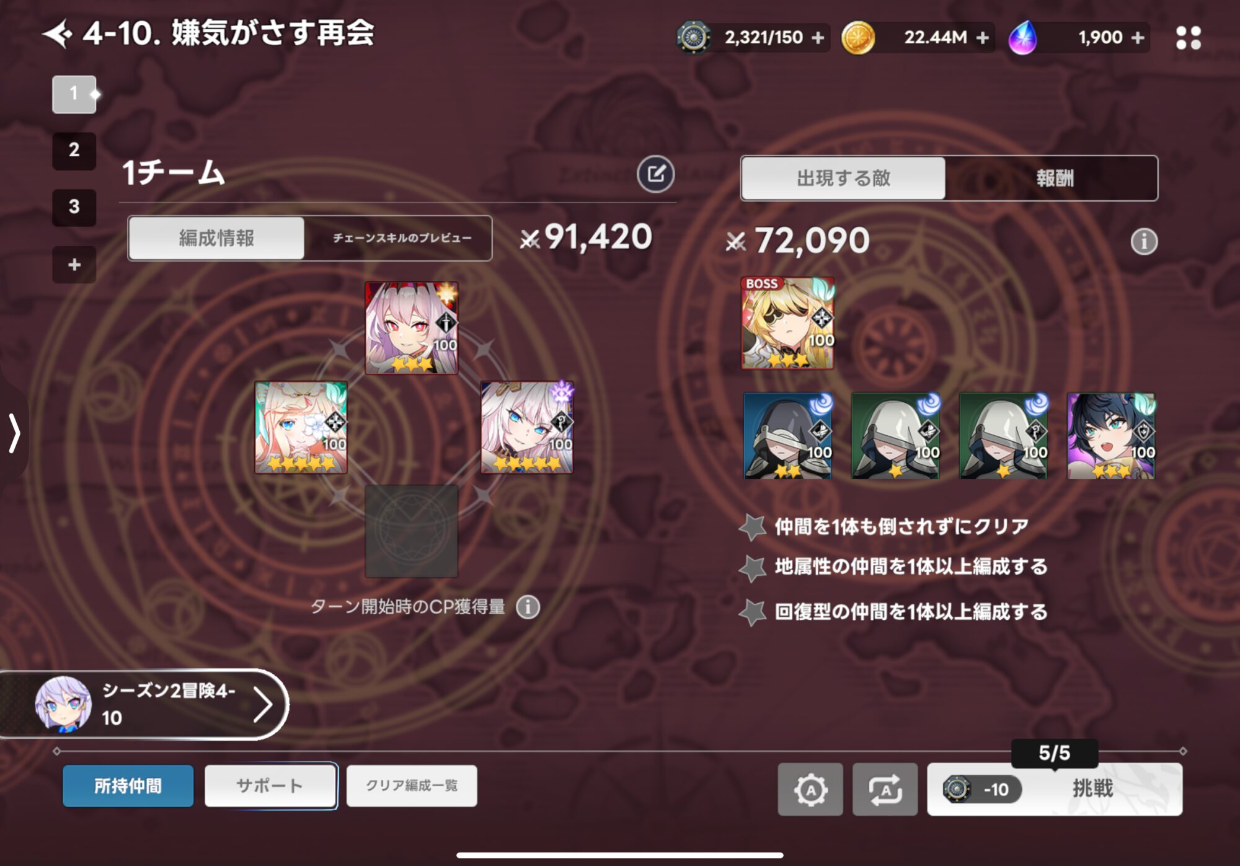Select team slot 2
This screenshot has height=866, width=1240.
74,150
